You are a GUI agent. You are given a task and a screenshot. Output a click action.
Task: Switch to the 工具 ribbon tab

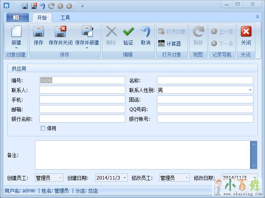click(65, 18)
